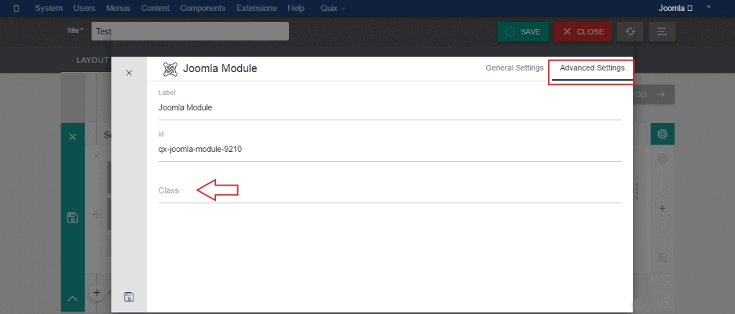The width and height of the screenshot is (735, 314).
Task: Expand the Quix dropdown menu
Action: coord(333,8)
